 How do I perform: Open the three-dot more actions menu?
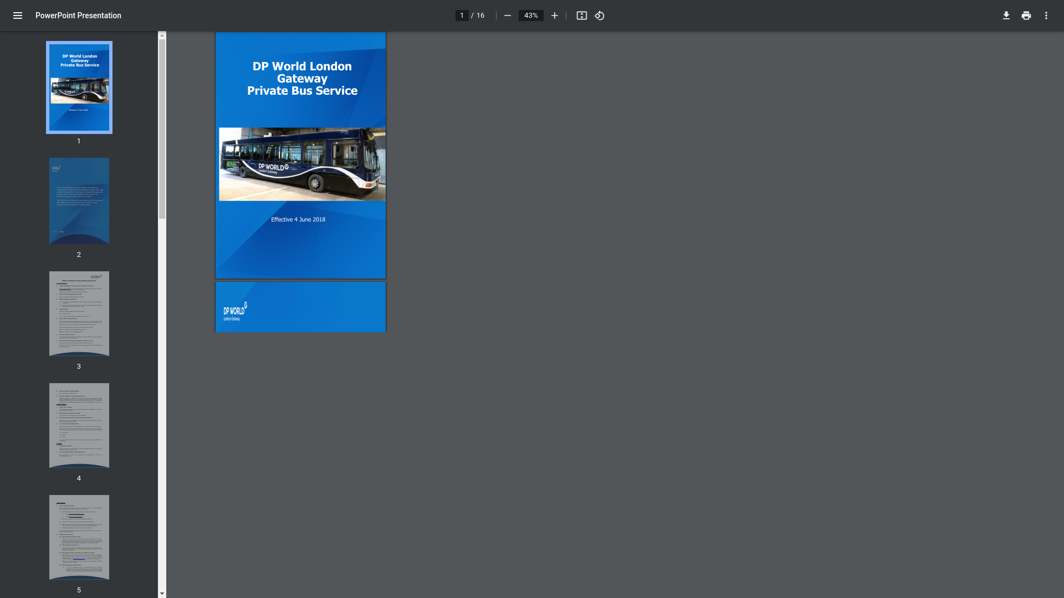pyautogui.click(x=1046, y=16)
